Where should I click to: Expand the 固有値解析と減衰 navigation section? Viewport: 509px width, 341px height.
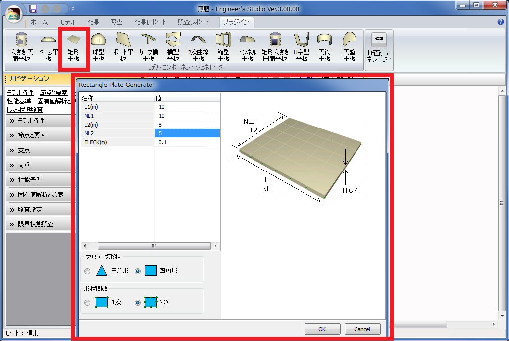(x=39, y=195)
